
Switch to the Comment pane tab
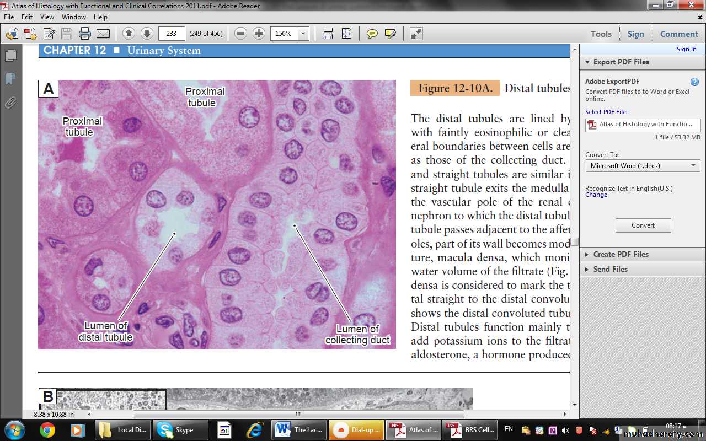[679, 34]
